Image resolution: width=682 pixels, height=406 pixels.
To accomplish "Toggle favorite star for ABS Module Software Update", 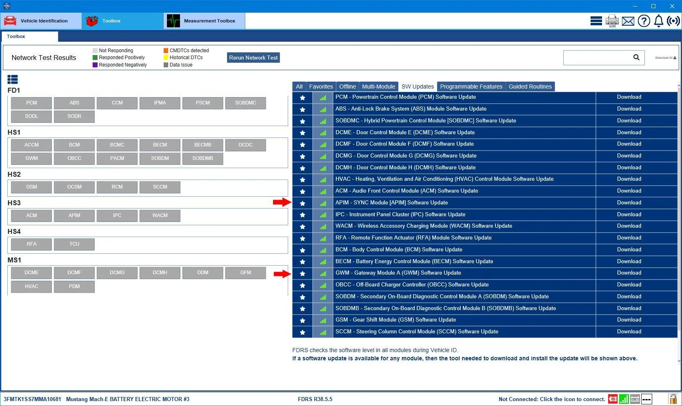I will [302, 109].
